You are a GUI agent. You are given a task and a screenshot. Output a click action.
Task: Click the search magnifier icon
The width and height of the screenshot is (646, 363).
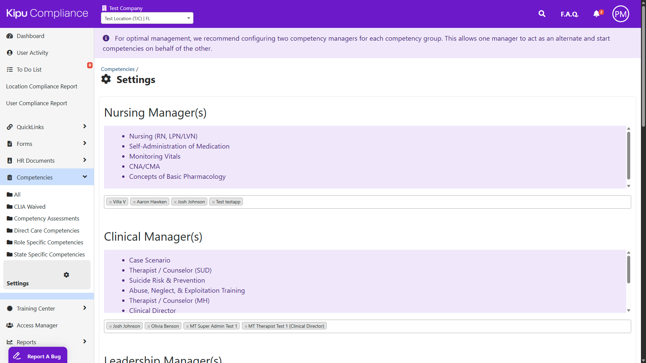pyautogui.click(x=542, y=14)
